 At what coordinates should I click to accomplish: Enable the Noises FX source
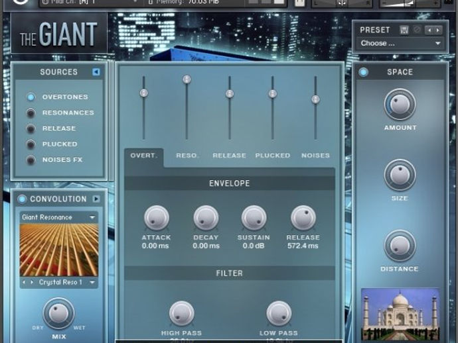click(31, 160)
